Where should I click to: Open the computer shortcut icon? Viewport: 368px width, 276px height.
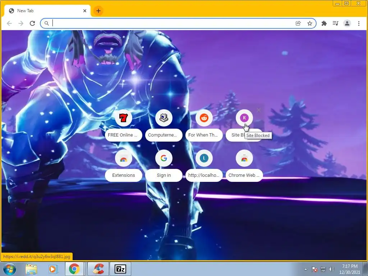[164, 118]
